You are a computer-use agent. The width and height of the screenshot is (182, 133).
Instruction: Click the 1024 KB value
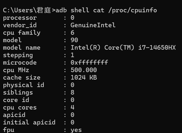[x=83, y=77]
